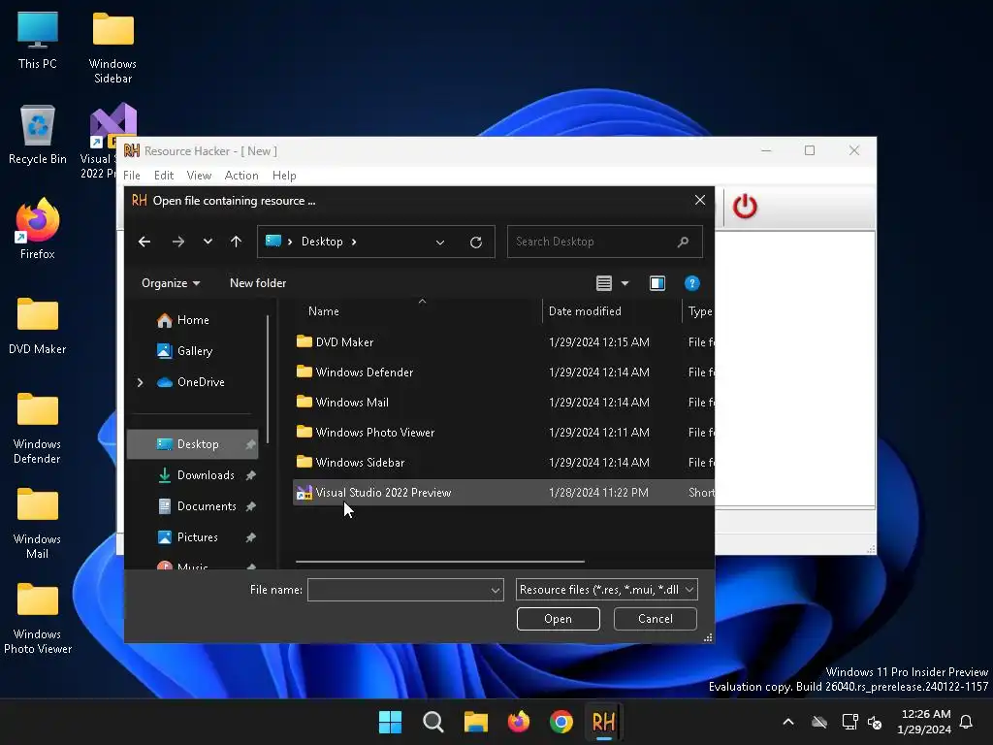Expand the File name dropdown arrow

[496, 590]
